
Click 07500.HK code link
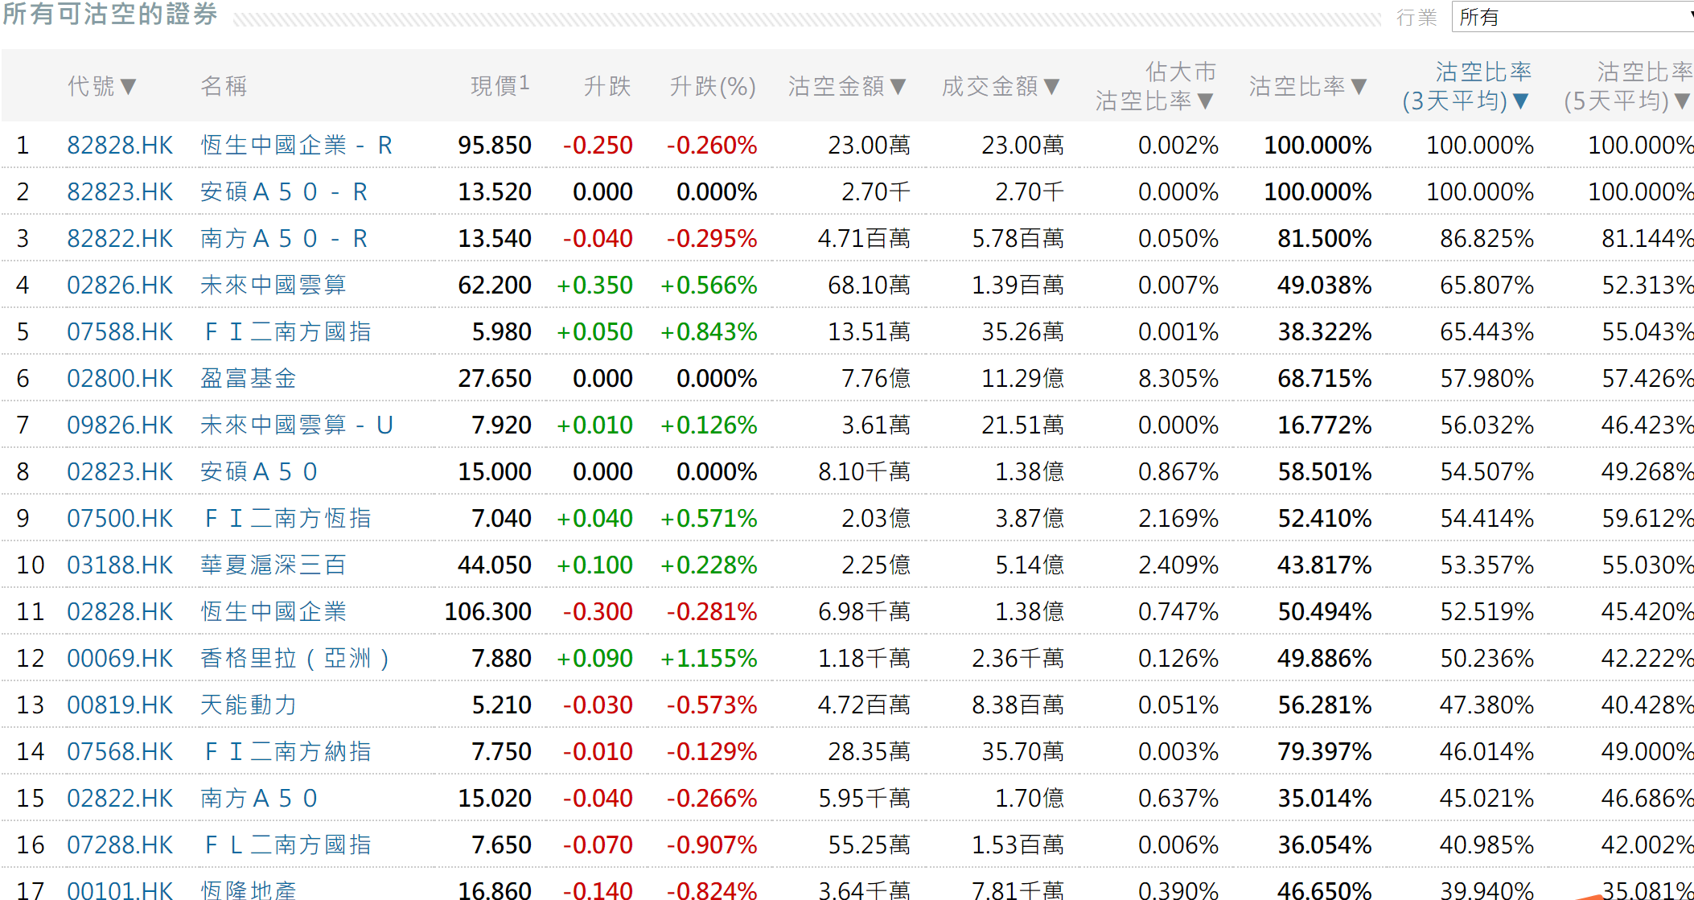click(120, 518)
